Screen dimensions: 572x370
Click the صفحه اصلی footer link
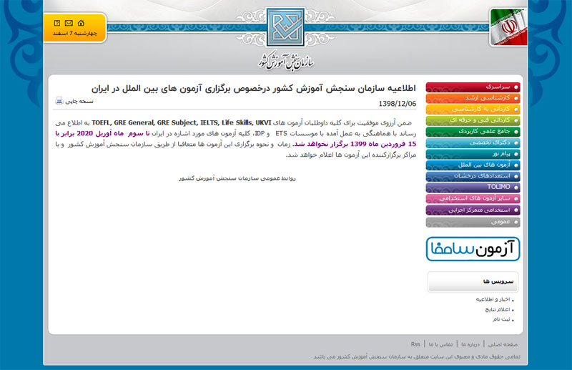point(503,344)
